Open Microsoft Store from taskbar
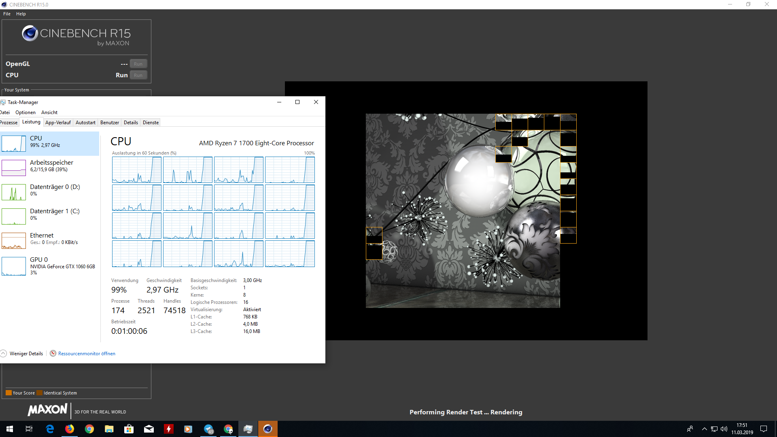777x437 pixels. coord(129,429)
